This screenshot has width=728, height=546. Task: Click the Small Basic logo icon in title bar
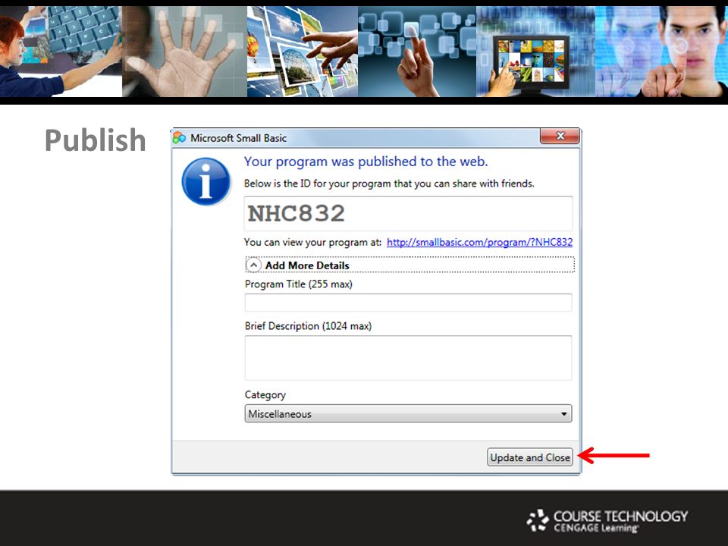coord(179,138)
